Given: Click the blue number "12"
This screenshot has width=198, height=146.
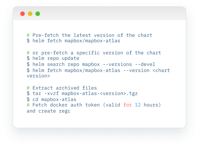Looking at the screenshot, I should (138, 105).
